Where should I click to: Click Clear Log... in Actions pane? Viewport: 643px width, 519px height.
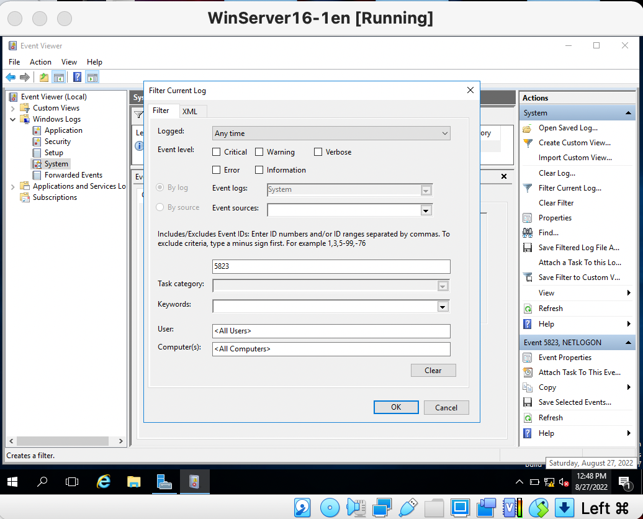557,173
